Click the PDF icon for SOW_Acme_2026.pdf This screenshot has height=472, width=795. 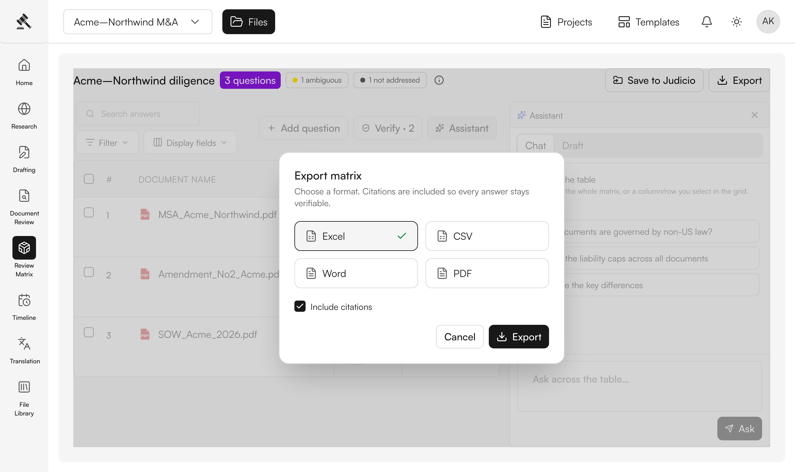point(145,334)
